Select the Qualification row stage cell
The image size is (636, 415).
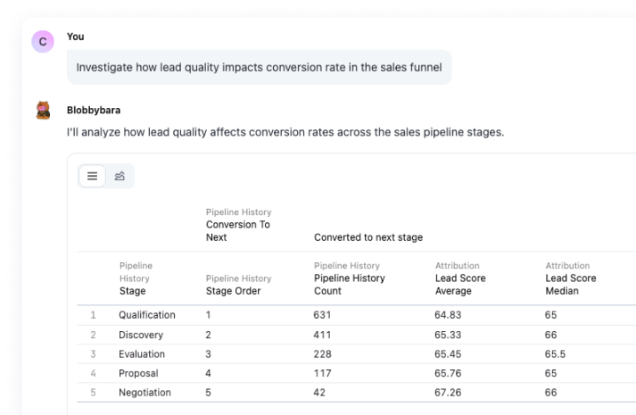147,315
